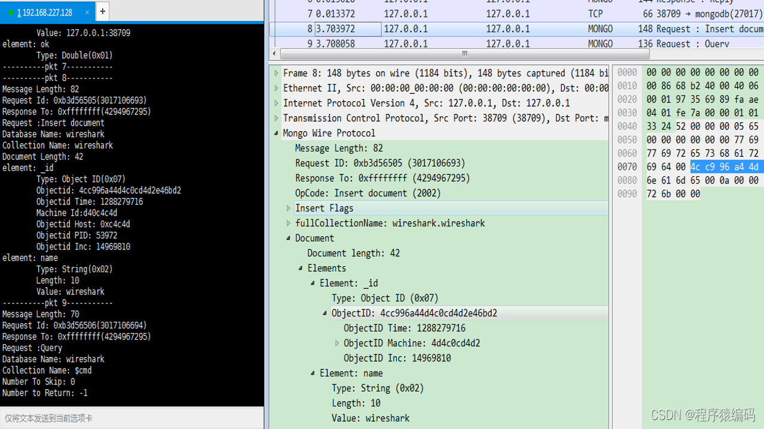Click hex offset 0040 row bytes

(703, 126)
